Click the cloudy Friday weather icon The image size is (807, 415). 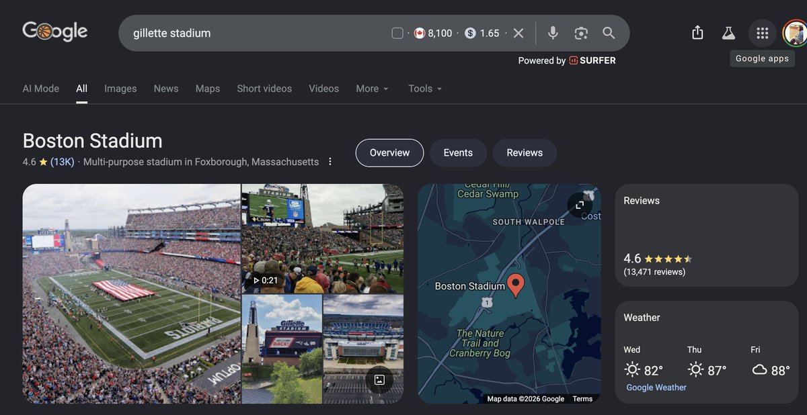(x=759, y=369)
